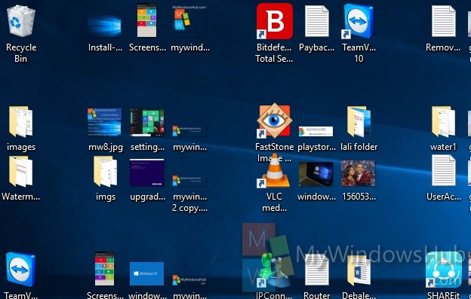Select the VLC media player shortcut
Screen dimensions: 471x299
274,171
